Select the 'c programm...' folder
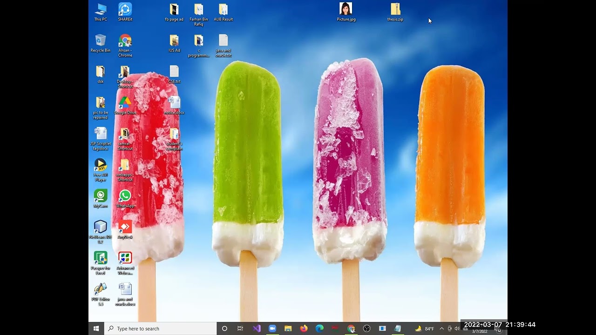This screenshot has height=335, width=596. [x=199, y=46]
